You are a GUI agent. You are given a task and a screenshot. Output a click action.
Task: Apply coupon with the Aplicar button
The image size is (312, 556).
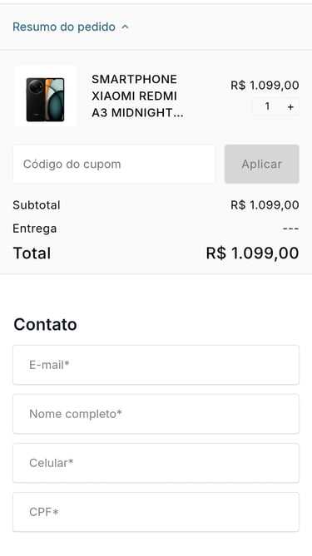tap(261, 165)
